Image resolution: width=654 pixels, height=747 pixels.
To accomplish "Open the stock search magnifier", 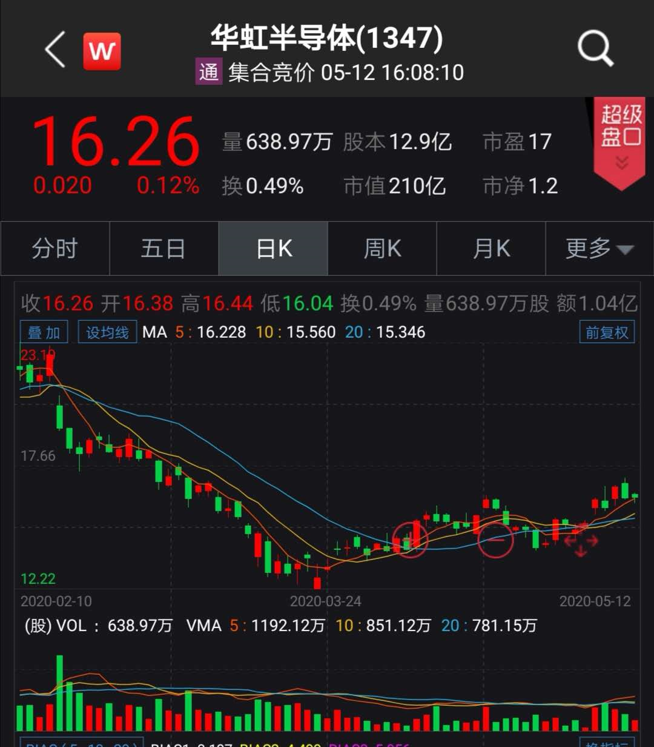I will pyautogui.click(x=595, y=49).
